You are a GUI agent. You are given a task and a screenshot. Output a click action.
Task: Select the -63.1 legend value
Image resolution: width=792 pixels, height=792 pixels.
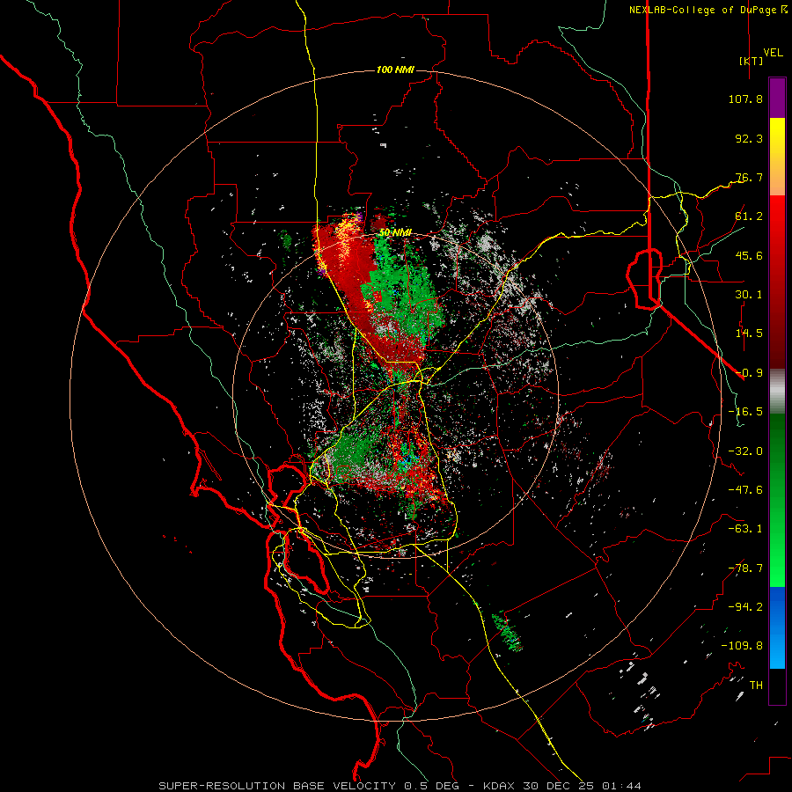coord(745,529)
